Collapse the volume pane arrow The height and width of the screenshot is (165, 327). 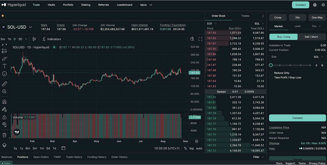(10, 138)
